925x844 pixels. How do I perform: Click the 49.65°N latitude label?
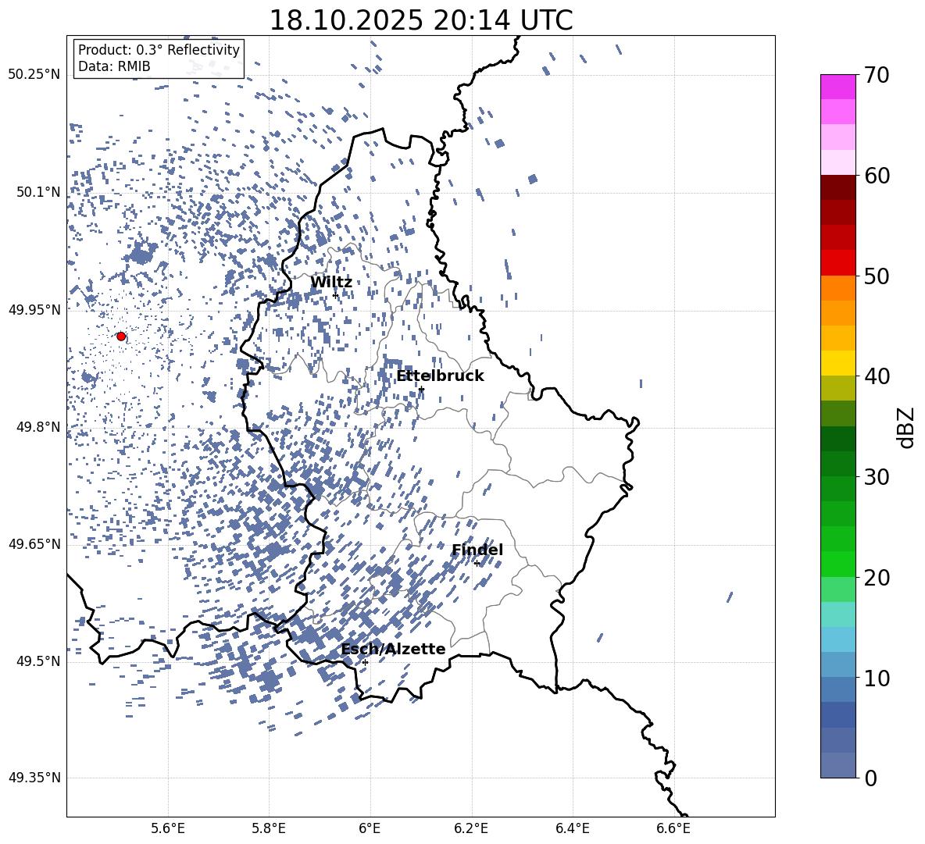[34, 543]
